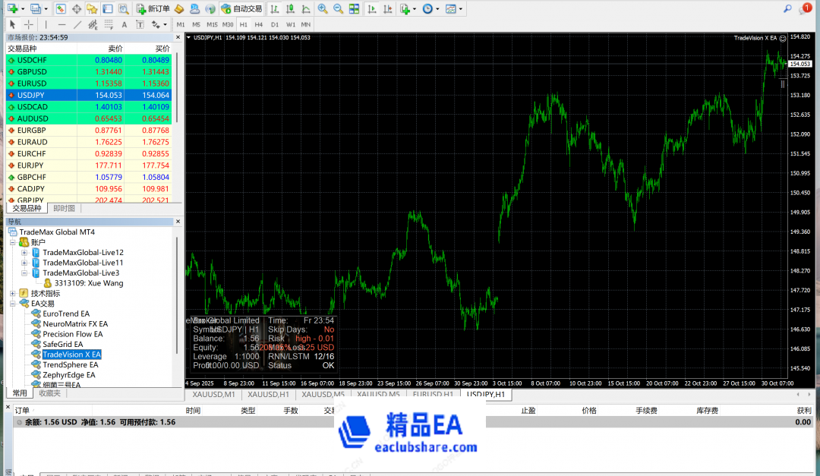Select the D1 timeframe
The height and width of the screenshot is (476, 820).
275,24
